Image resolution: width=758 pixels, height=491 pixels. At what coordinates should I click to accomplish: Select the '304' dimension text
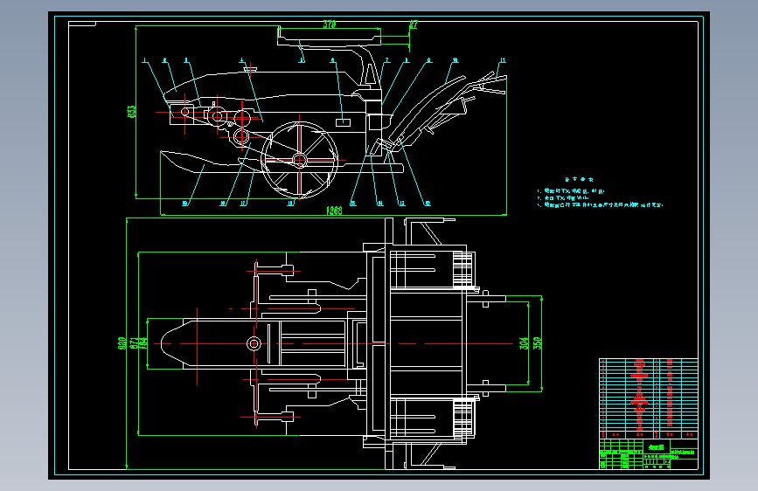click(x=524, y=343)
